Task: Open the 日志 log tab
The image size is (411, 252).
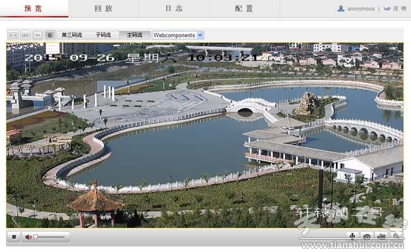Action: (x=174, y=8)
